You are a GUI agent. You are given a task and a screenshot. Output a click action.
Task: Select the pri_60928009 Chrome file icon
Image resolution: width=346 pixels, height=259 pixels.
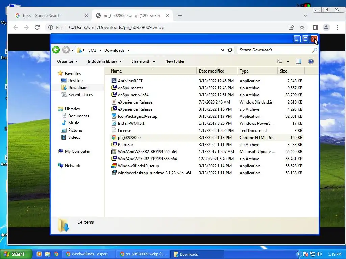(114, 138)
